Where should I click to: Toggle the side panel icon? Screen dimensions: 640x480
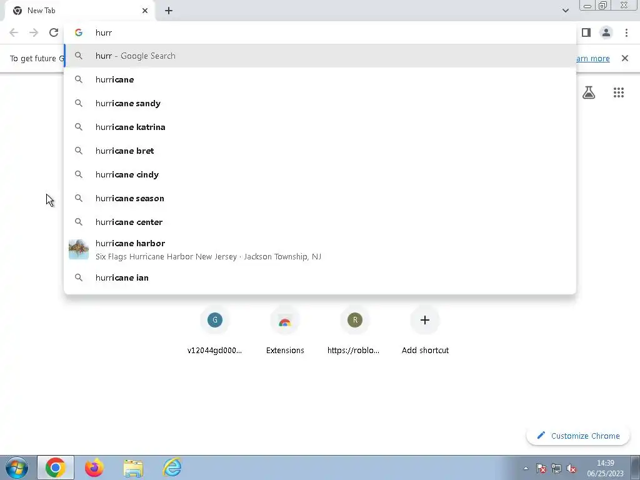tap(586, 32)
